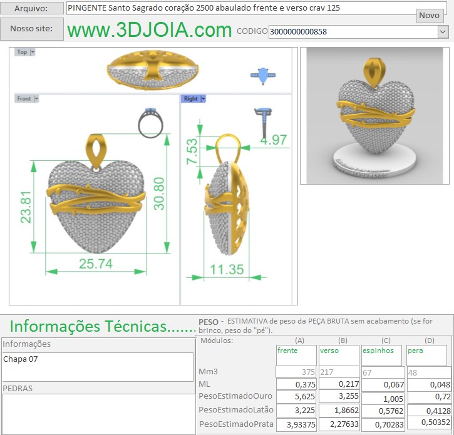This screenshot has width=454, height=435.
Task: Select the module C espinhos field
Action: pyautogui.click(x=382, y=356)
